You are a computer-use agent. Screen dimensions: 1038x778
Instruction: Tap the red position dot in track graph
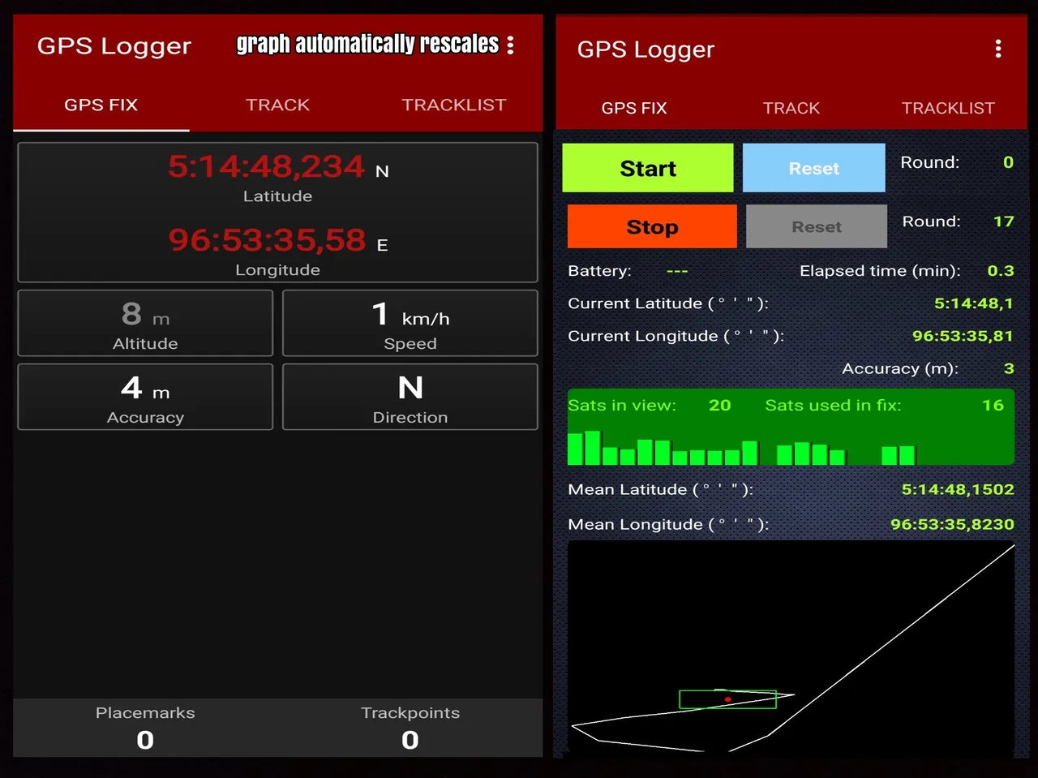coord(728,699)
